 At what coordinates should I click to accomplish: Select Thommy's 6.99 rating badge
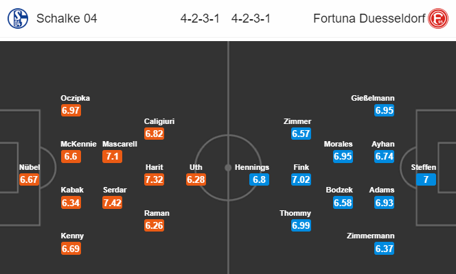pyautogui.click(x=301, y=225)
